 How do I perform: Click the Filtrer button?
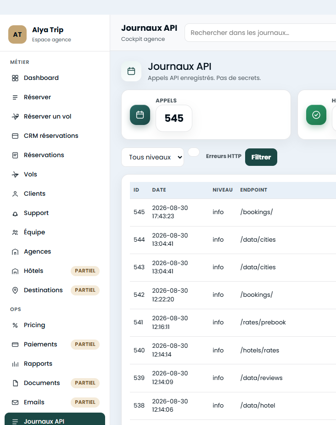click(261, 157)
